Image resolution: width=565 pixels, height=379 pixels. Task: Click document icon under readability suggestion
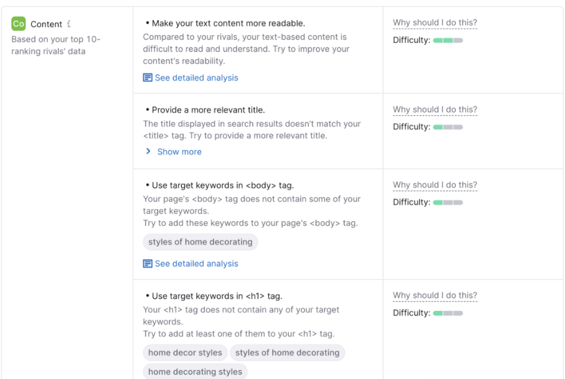[x=147, y=77]
